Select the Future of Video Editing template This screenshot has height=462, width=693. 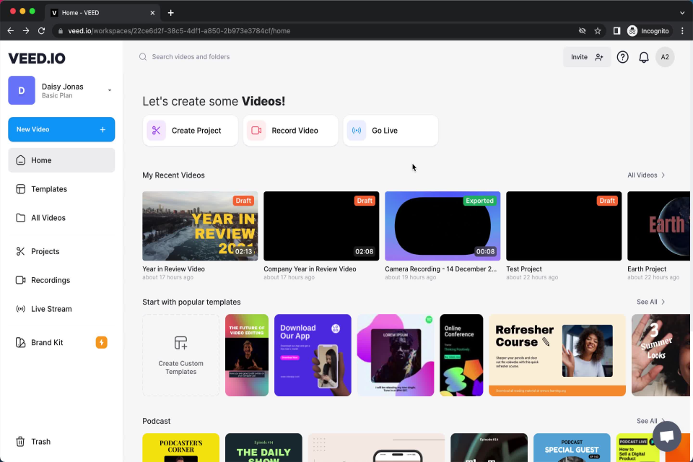click(247, 355)
